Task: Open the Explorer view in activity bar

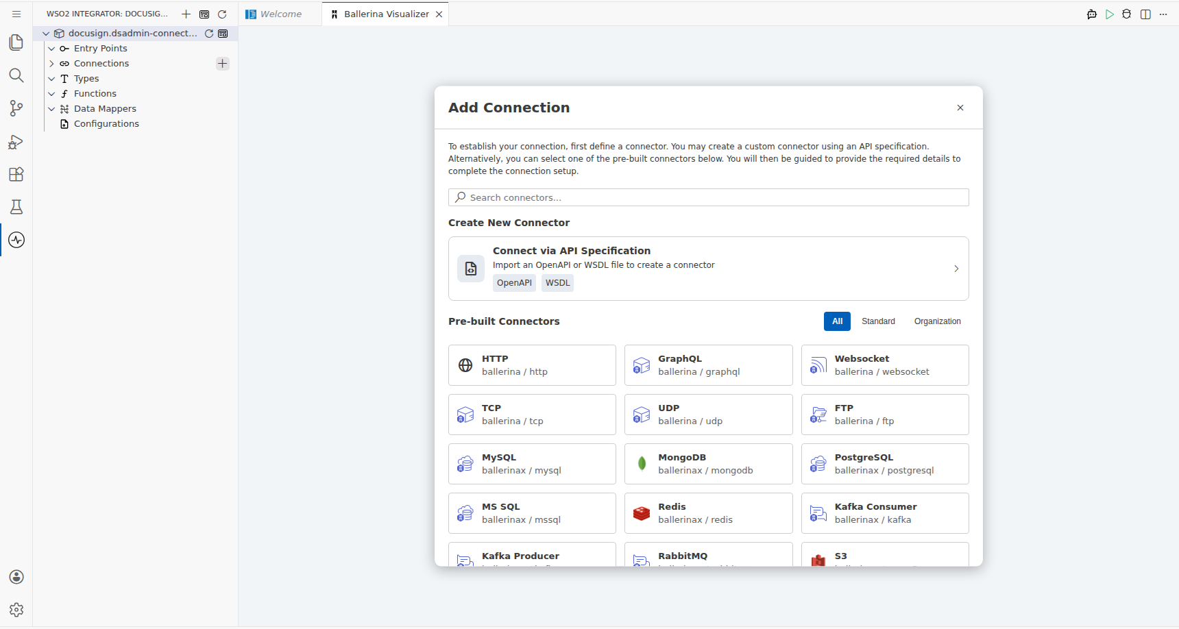Action: click(16, 42)
